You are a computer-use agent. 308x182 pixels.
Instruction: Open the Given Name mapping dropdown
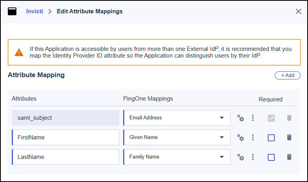coord(177,137)
